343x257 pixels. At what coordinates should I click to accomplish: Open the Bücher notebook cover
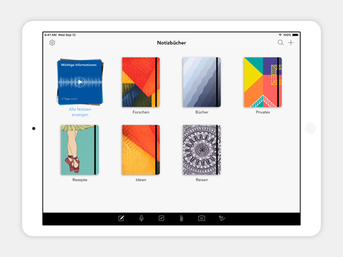pyautogui.click(x=202, y=82)
